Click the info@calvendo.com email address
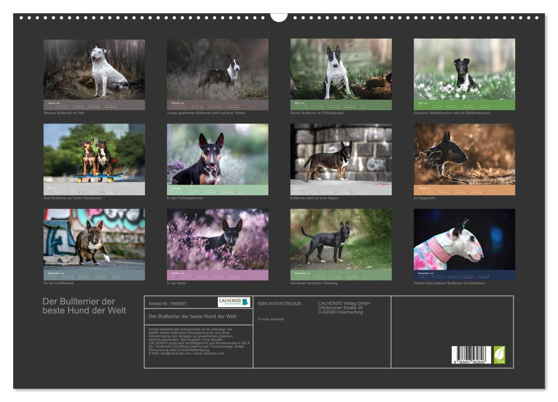 click(175, 354)
